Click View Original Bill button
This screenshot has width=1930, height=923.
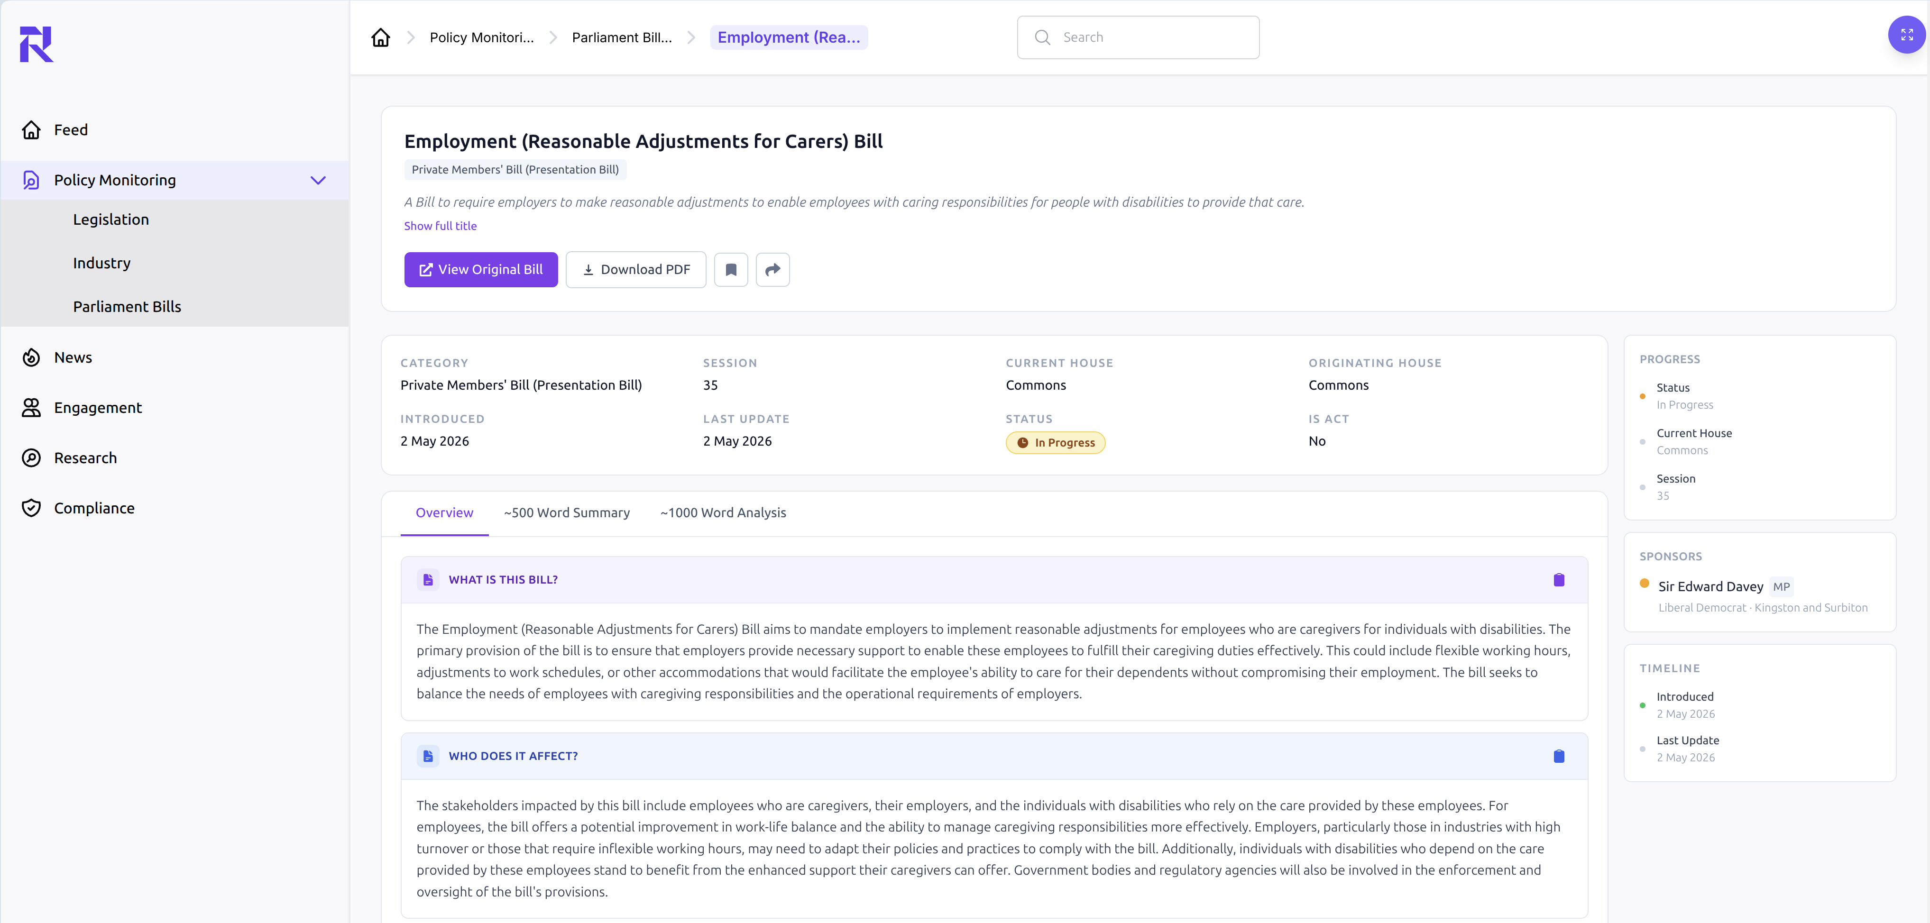[481, 270]
